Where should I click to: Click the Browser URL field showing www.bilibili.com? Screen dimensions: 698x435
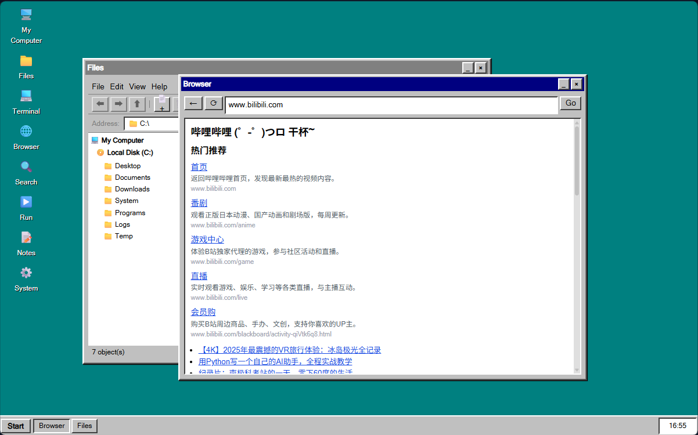(x=391, y=105)
